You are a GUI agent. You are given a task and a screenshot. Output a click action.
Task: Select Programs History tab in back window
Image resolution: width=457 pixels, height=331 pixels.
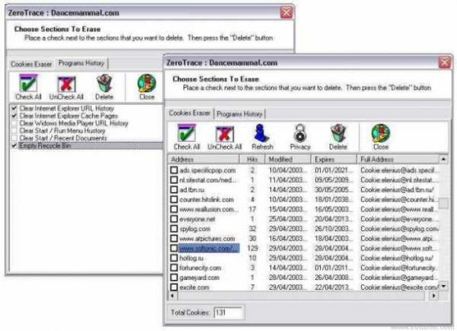tap(81, 63)
